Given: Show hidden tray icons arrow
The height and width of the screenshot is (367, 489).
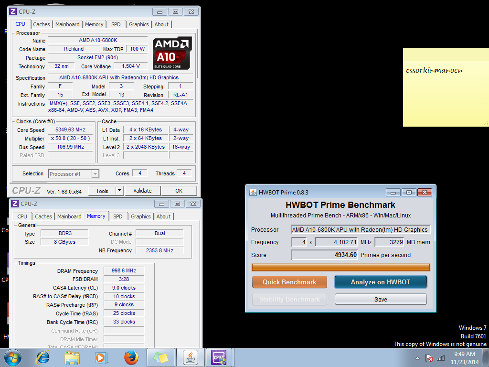Looking at the screenshot, I should click(x=417, y=358).
